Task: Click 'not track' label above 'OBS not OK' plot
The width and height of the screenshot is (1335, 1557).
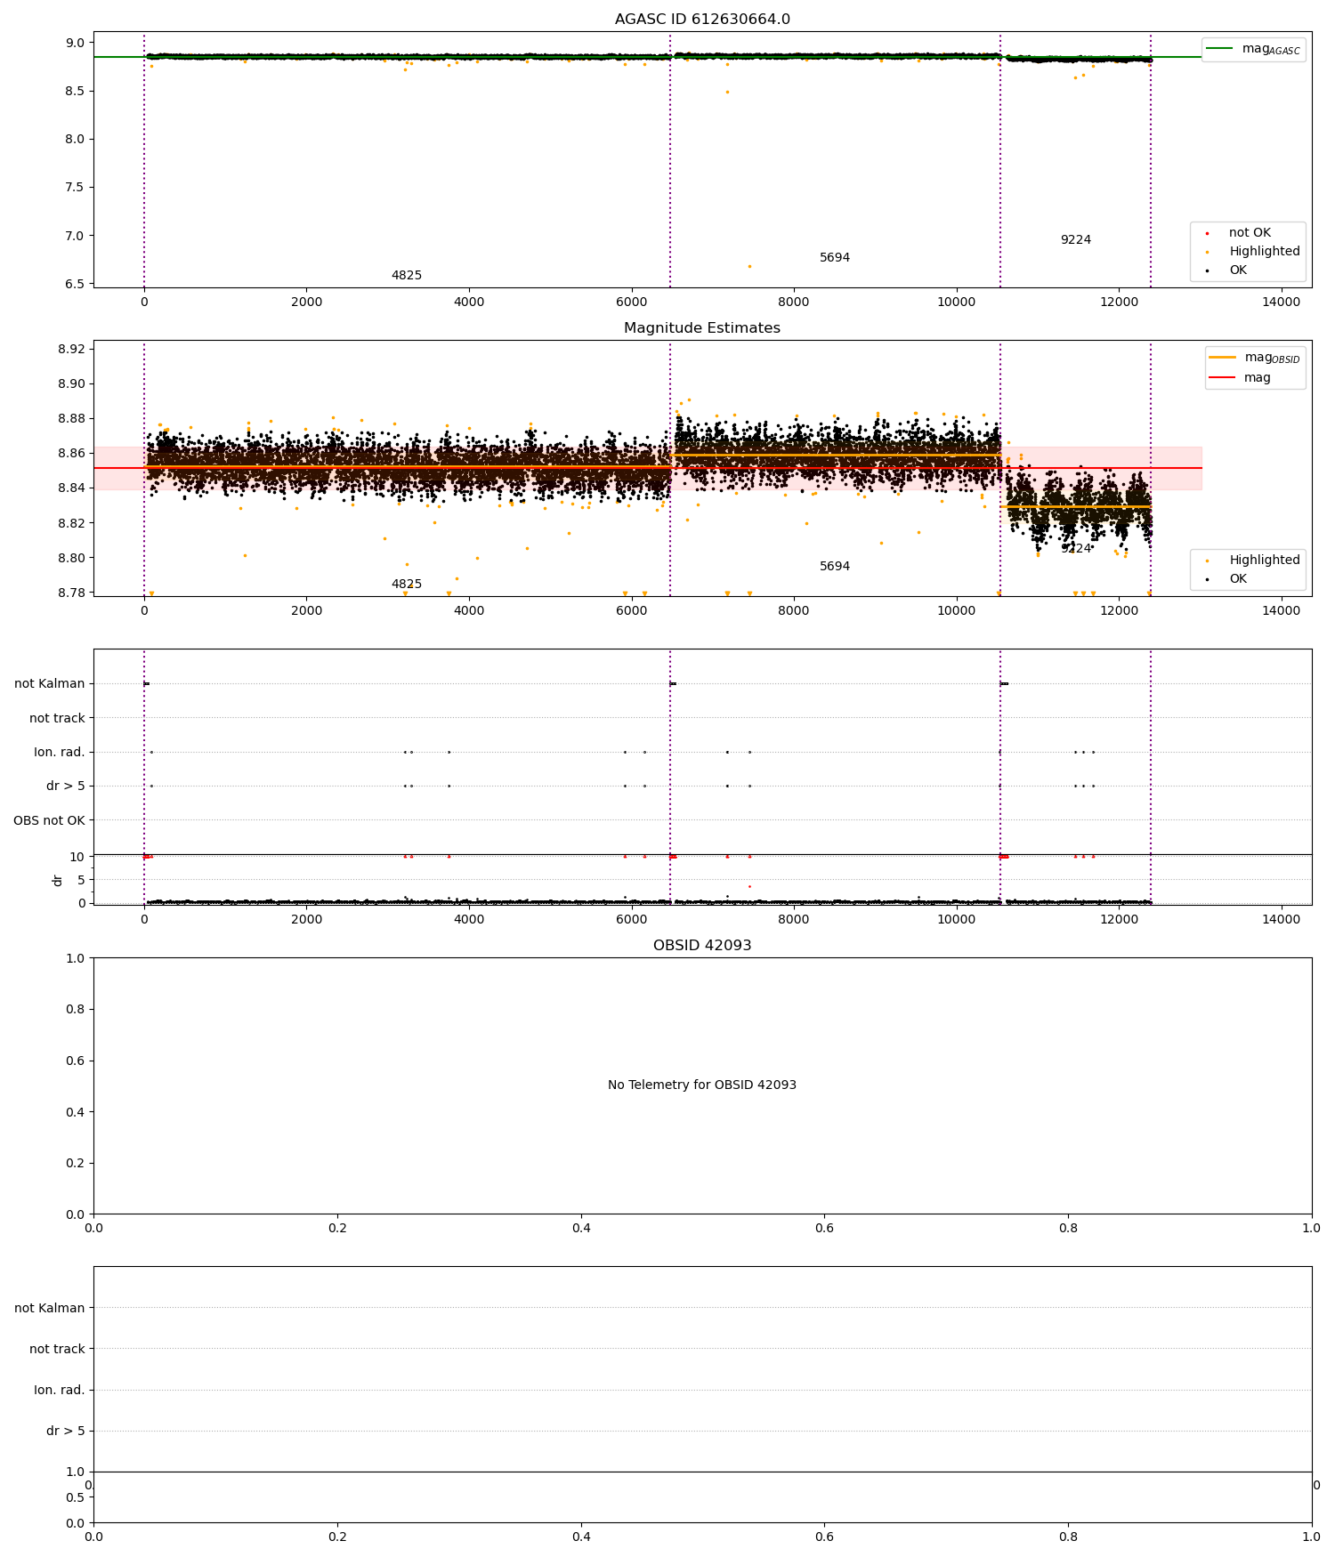Action: click(57, 719)
